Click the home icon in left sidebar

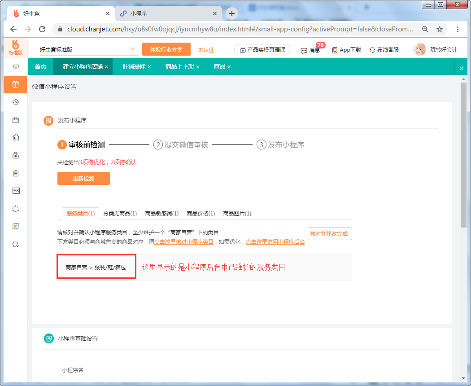pos(16,66)
